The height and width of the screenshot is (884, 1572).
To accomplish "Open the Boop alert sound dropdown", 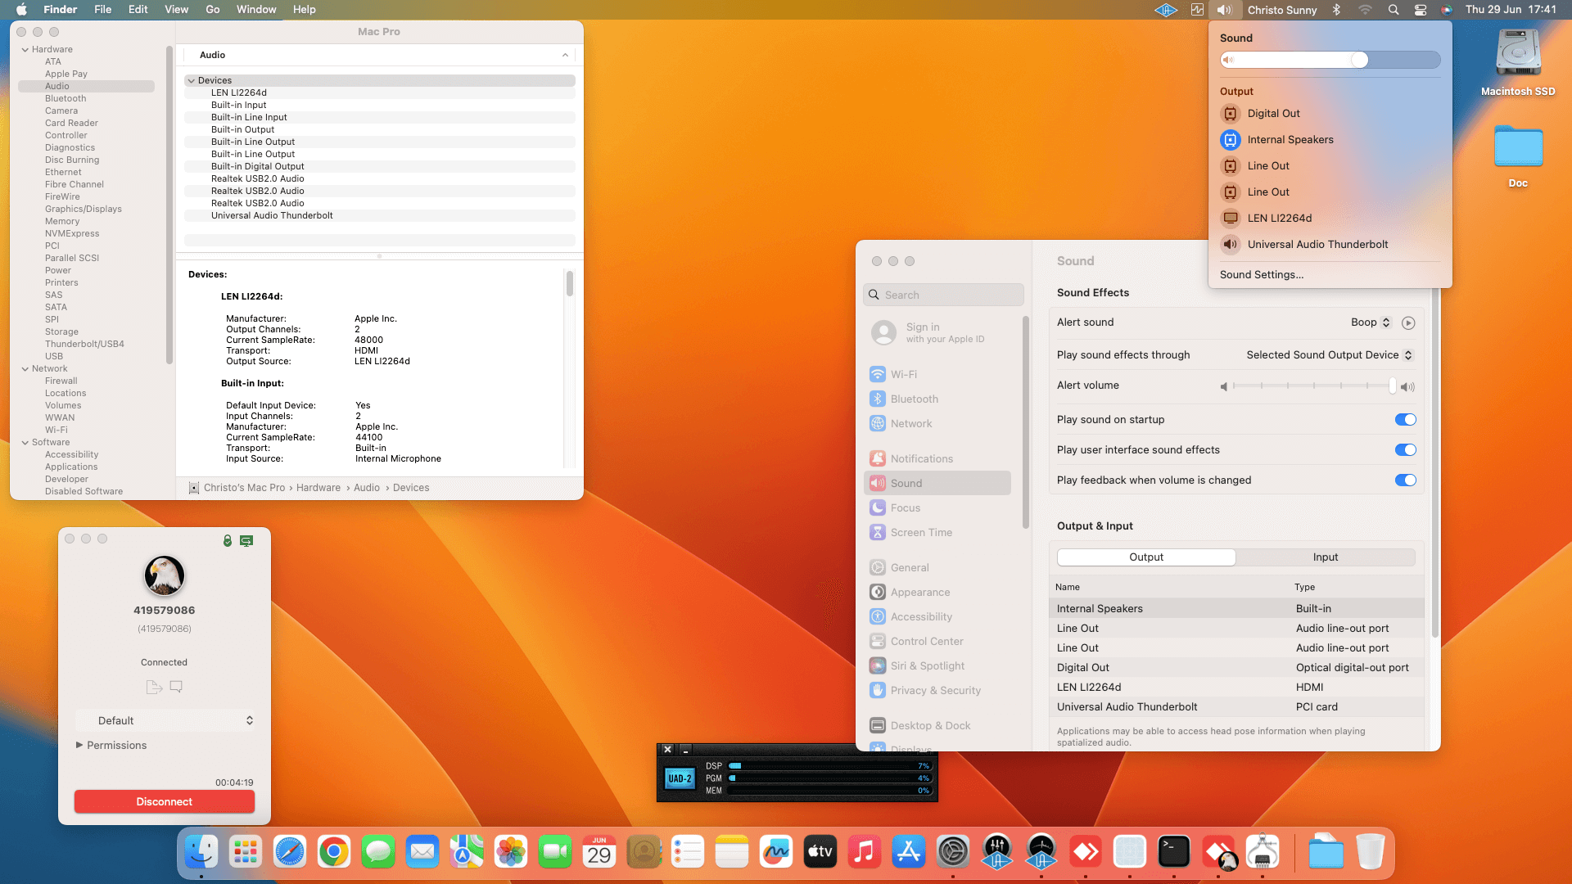I will (x=1371, y=322).
